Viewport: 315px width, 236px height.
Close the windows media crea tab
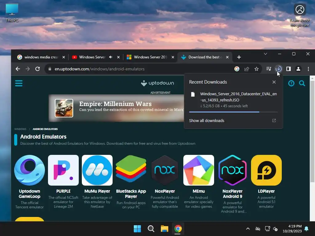click(64, 57)
